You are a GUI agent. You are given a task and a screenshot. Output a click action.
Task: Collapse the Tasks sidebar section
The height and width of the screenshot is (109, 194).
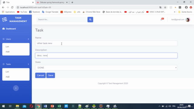click(x=16, y=64)
